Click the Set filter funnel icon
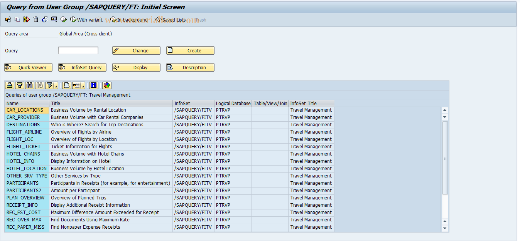 (49, 85)
